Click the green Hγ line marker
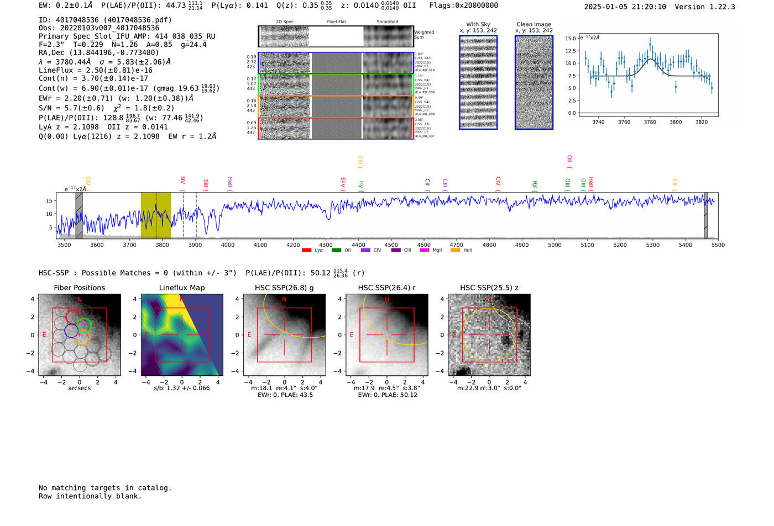 coord(361,186)
